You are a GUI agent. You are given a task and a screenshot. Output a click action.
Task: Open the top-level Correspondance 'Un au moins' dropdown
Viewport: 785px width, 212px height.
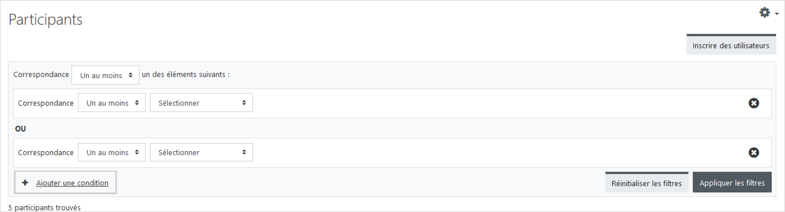point(106,75)
